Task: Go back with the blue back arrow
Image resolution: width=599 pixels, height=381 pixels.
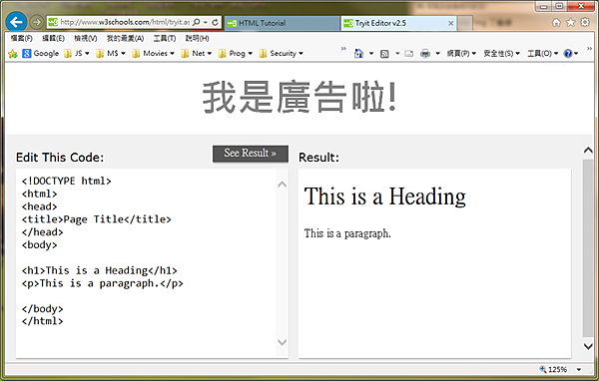Action: pyautogui.click(x=16, y=22)
